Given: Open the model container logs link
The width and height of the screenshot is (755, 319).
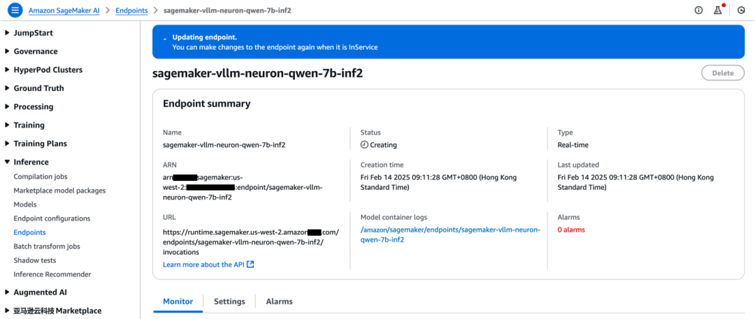Looking at the screenshot, I should 451,235.
